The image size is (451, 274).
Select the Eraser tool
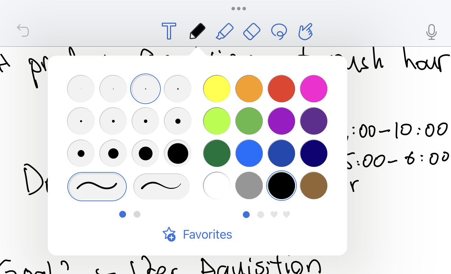252,31
